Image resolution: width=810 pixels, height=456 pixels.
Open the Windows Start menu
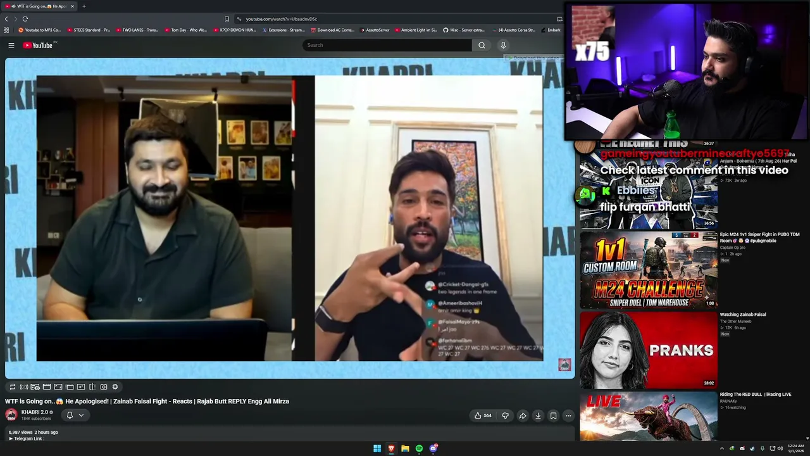(377, 448)
